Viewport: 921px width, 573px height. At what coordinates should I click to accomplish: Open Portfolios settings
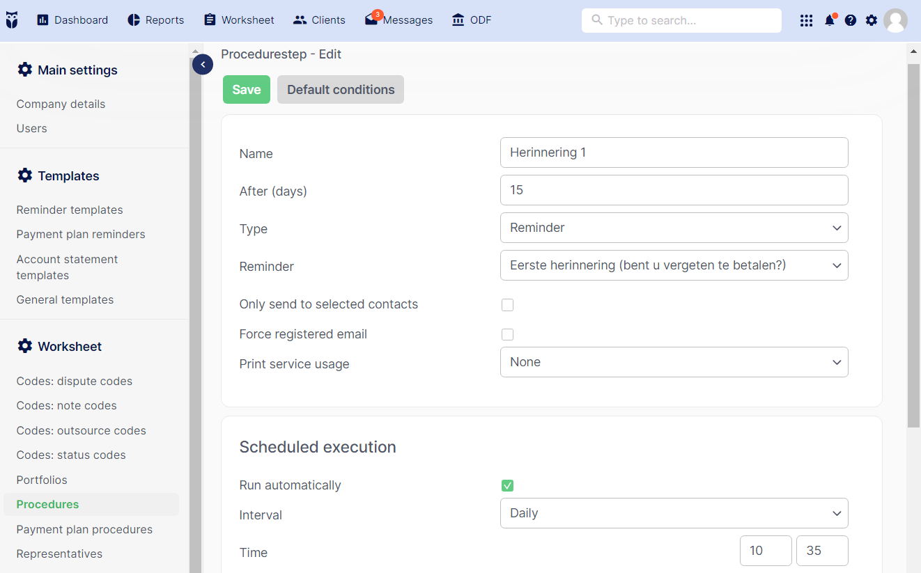[42, 480]
